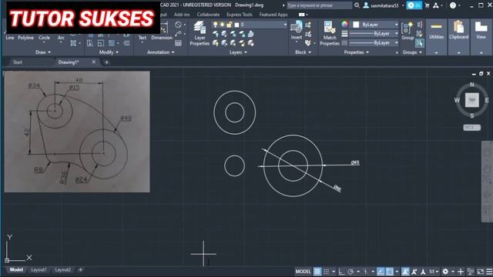Activate Match Properties tool
The height and width of the screenshot is (277, 493).
point(330,33)
